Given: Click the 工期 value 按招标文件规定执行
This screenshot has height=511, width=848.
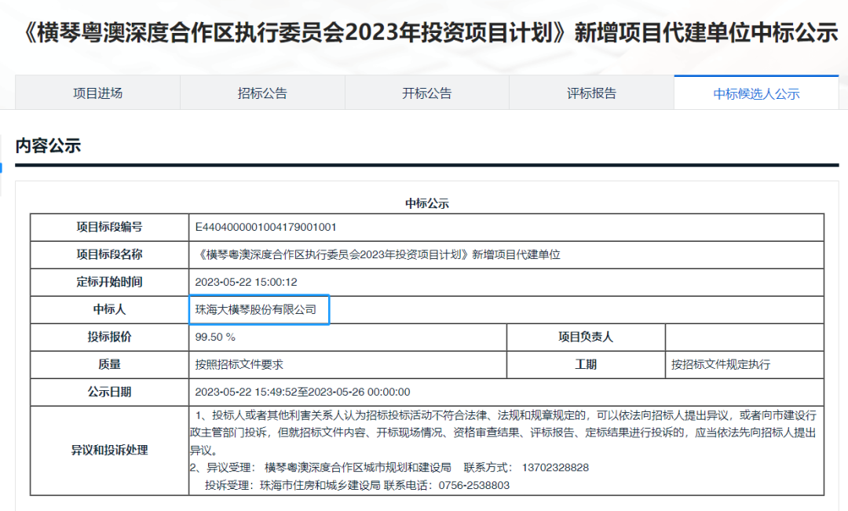Looking at the screenshot, I should (x=720, y=364).
